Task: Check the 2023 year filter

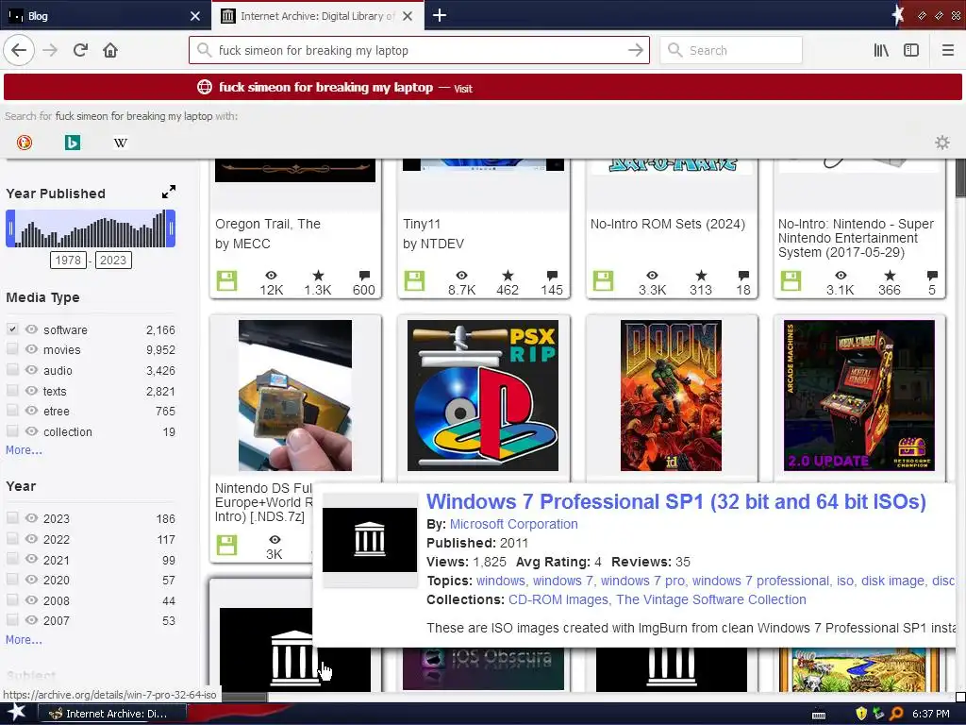Action: tap(12, 518)
